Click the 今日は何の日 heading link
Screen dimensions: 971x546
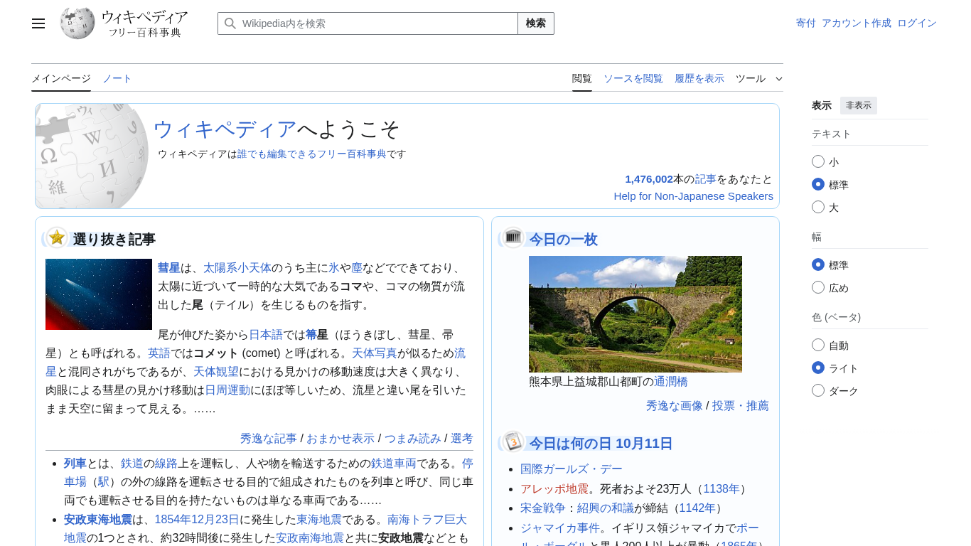(571, 444)
